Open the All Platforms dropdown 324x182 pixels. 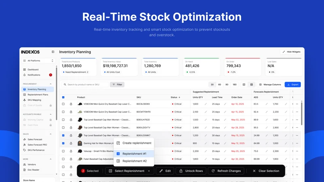tap(38, 61)
